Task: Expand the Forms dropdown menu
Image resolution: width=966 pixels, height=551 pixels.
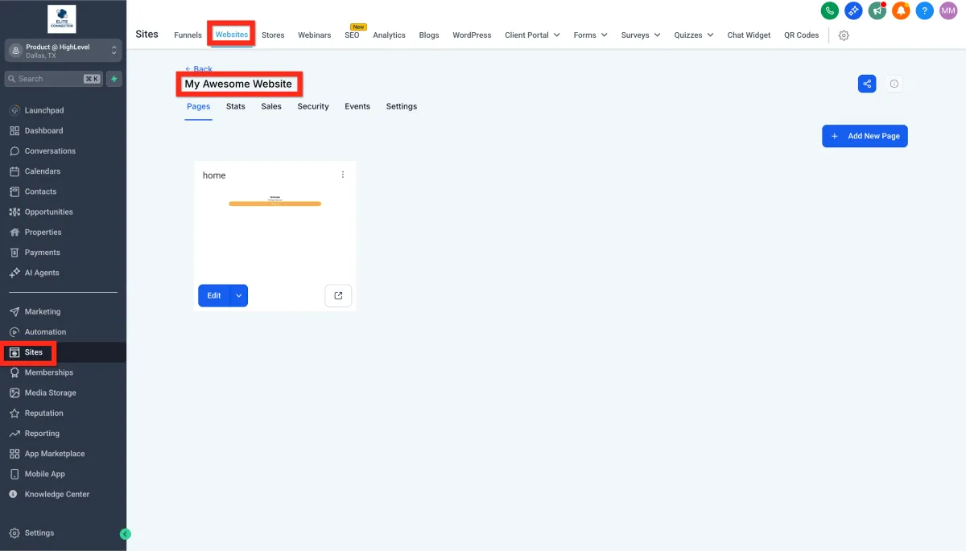Action: coord(590,35)
